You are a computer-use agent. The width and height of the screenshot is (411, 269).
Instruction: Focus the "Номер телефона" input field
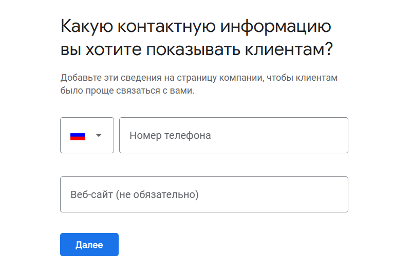233,135
